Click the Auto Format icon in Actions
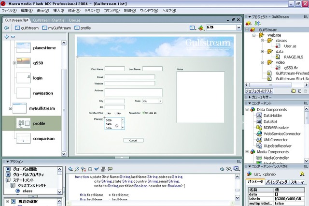 103,169
